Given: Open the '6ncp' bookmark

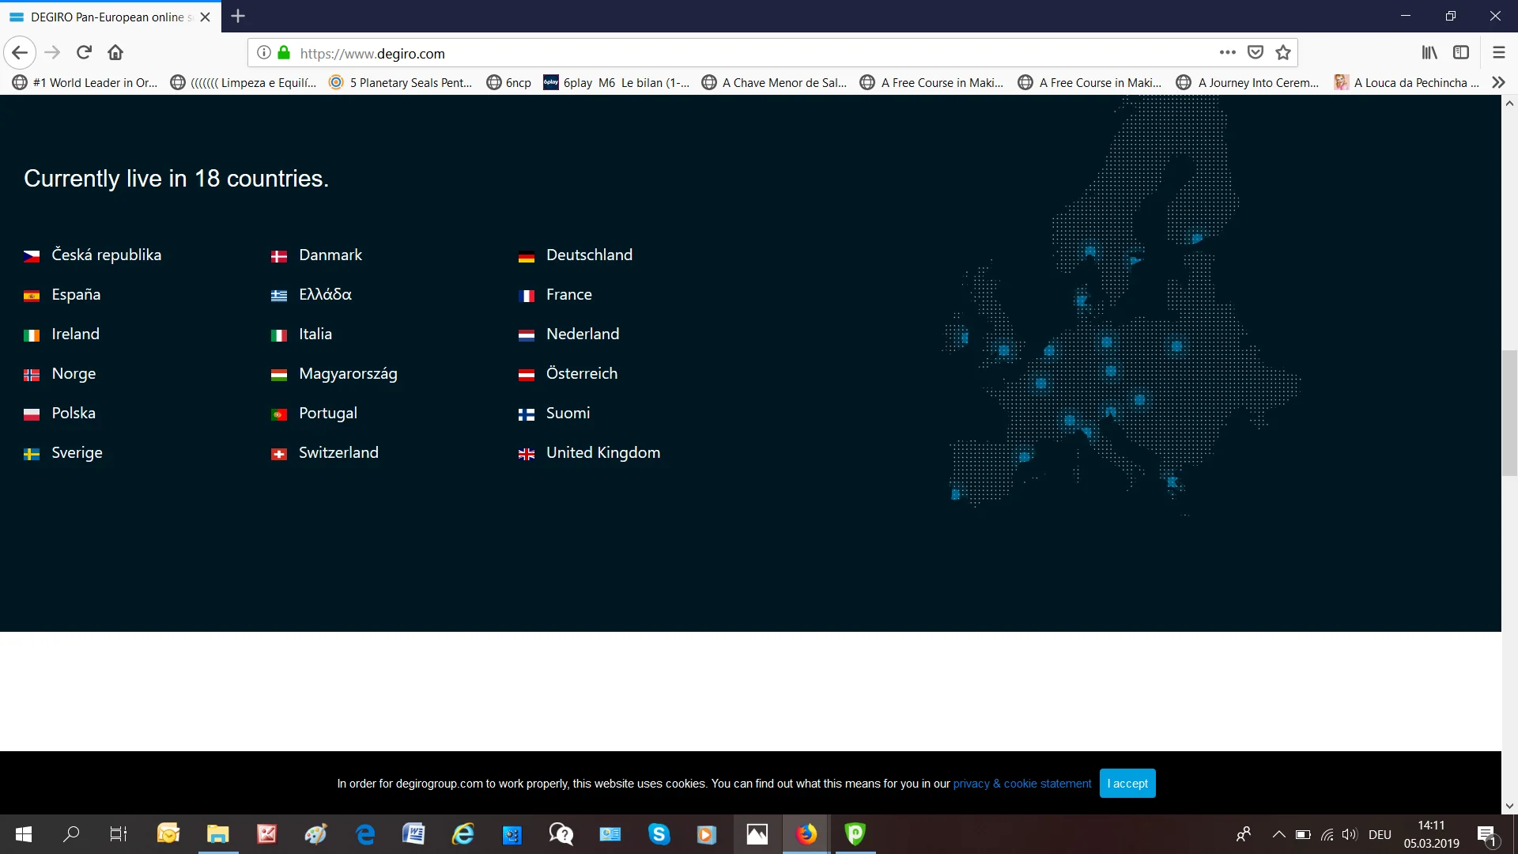Looking at the screenshot, I should 509,82.
